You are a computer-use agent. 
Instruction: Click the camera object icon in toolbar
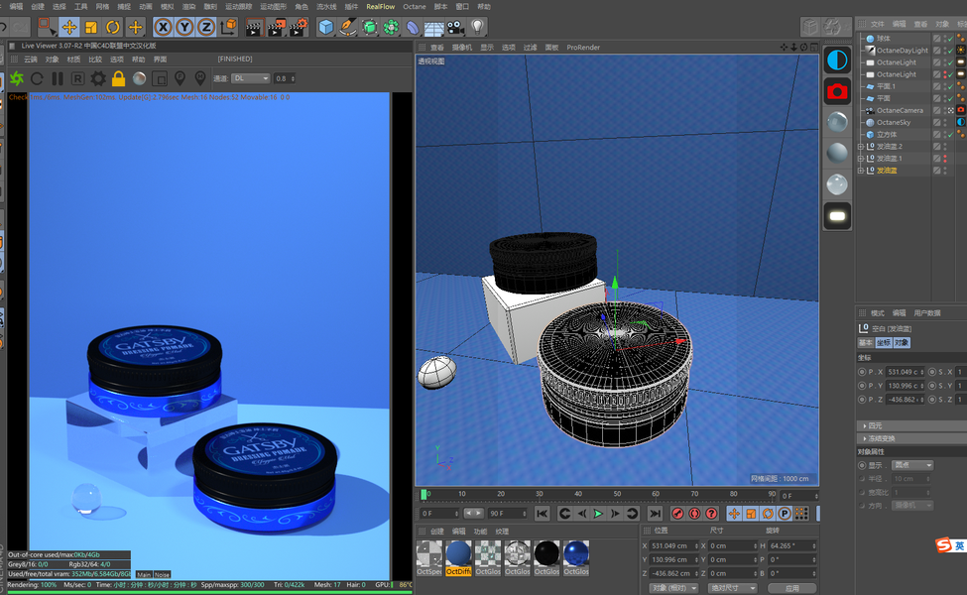[455, 27]
